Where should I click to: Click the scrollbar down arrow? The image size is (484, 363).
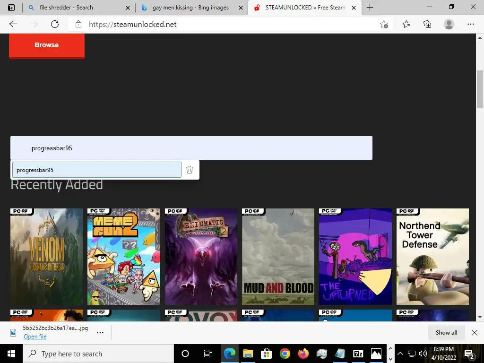pos(480,317)
